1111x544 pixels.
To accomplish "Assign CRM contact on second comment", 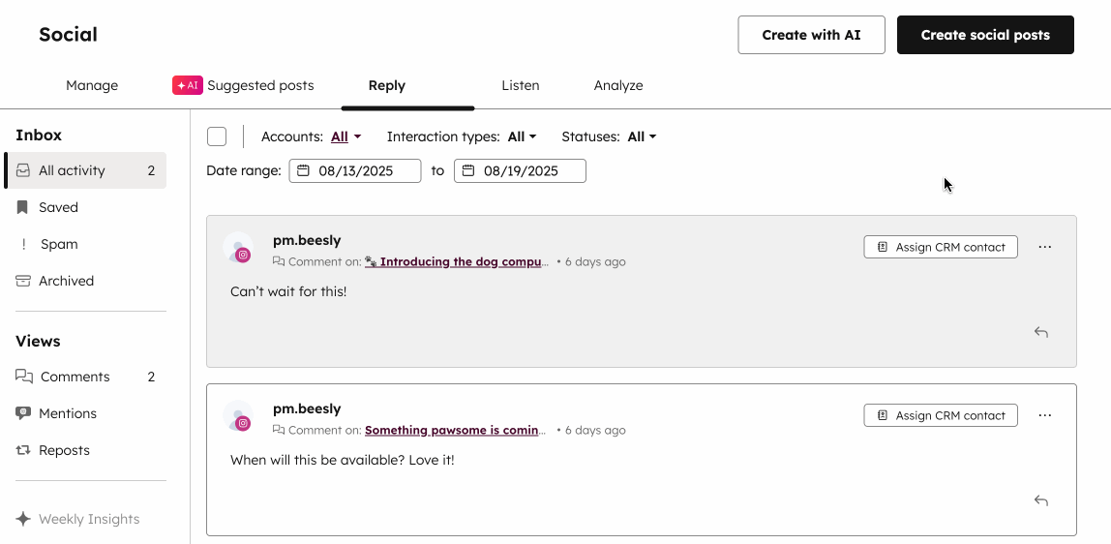I will pyautogui.click(x=941, y=415).
